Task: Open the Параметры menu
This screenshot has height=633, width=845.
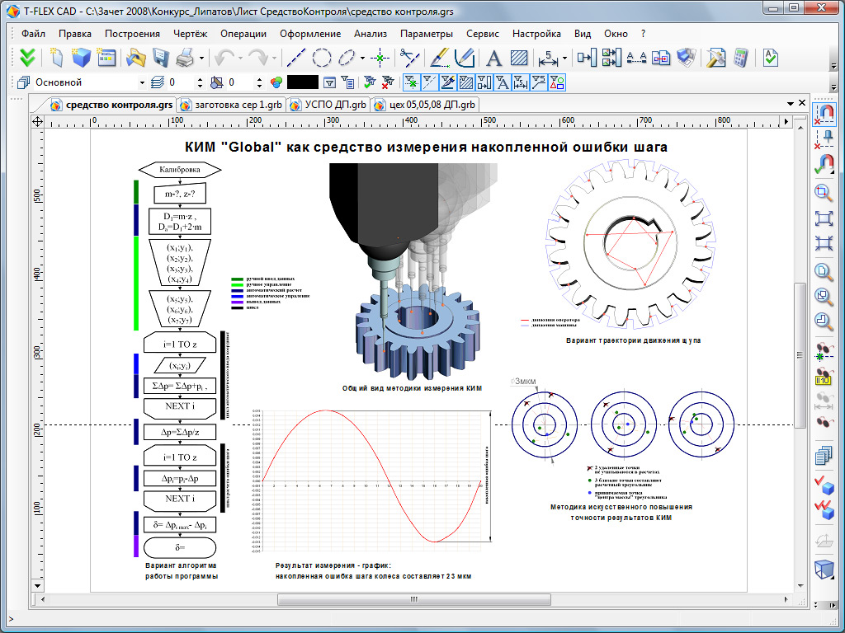Action: [427, 33]
